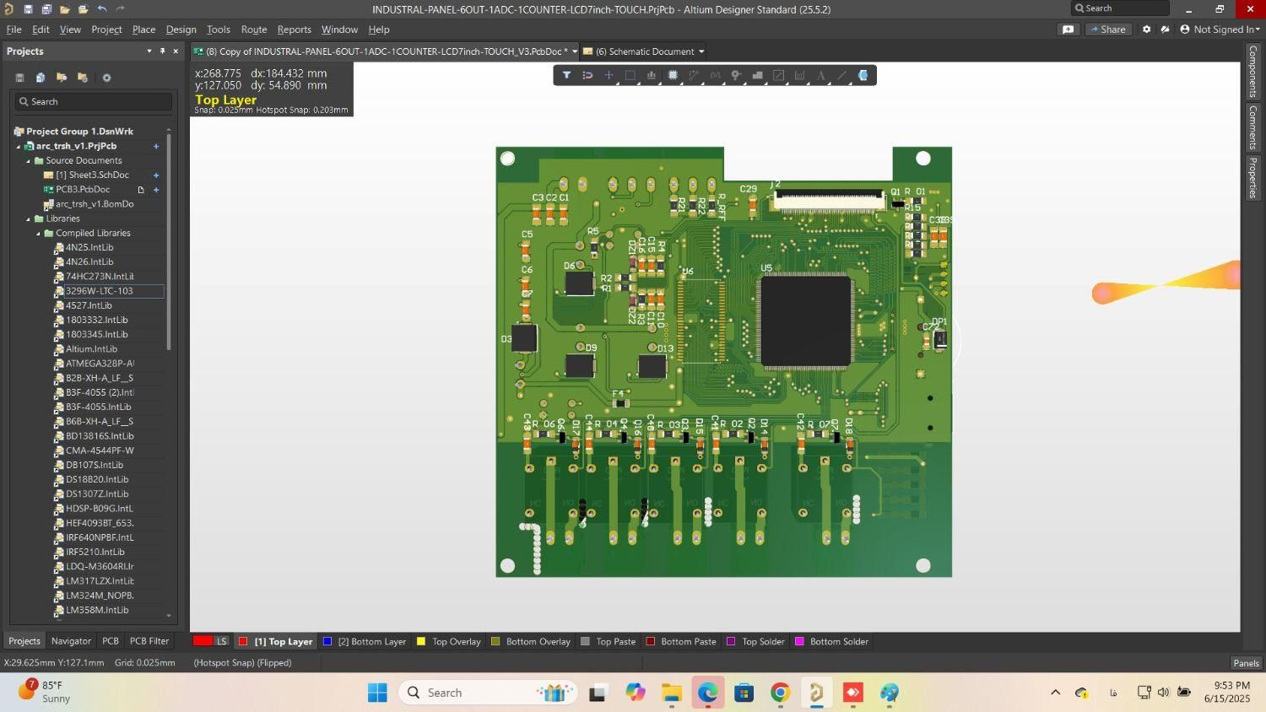This screenshot has width=1266, height=712.
Task: Open the Snap Options magnet icon
Action: pyautogui.click(x=587, y=75)
